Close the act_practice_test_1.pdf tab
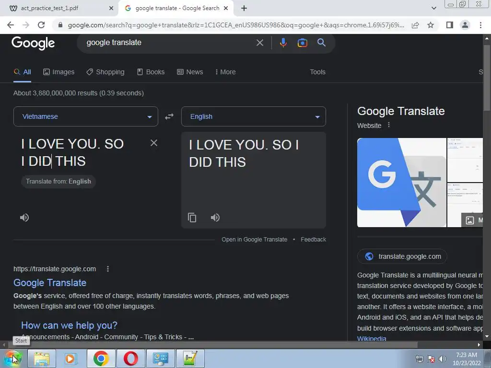Viewport: 491px width, 368px height. (111, 8)
